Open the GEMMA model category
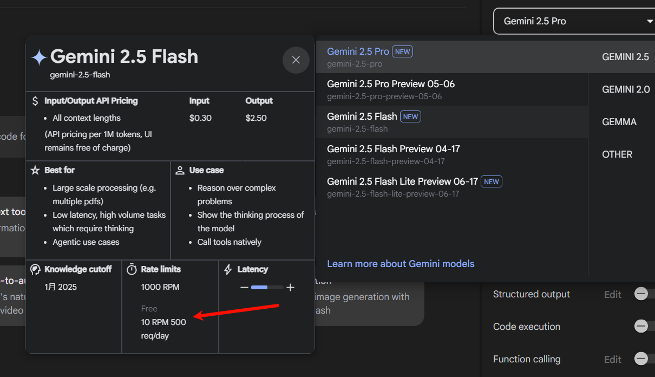655x377 pixels. click(619, 122)
